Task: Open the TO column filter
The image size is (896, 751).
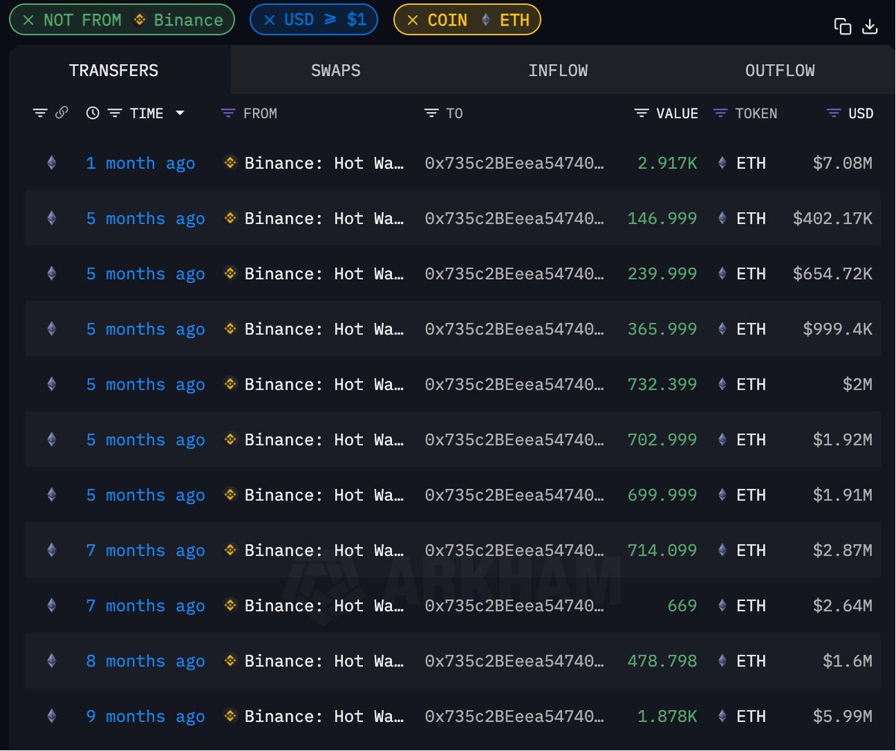Action: pos(432,113)
